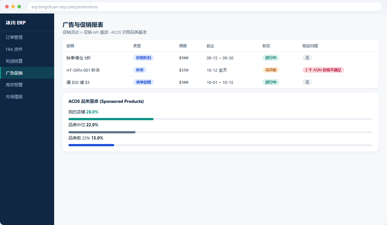The width and height of the screenshot is (387, 225).
Task: Click the 促销活动 = 促销 API 直读 subtitle
Action: click(85, 32)
